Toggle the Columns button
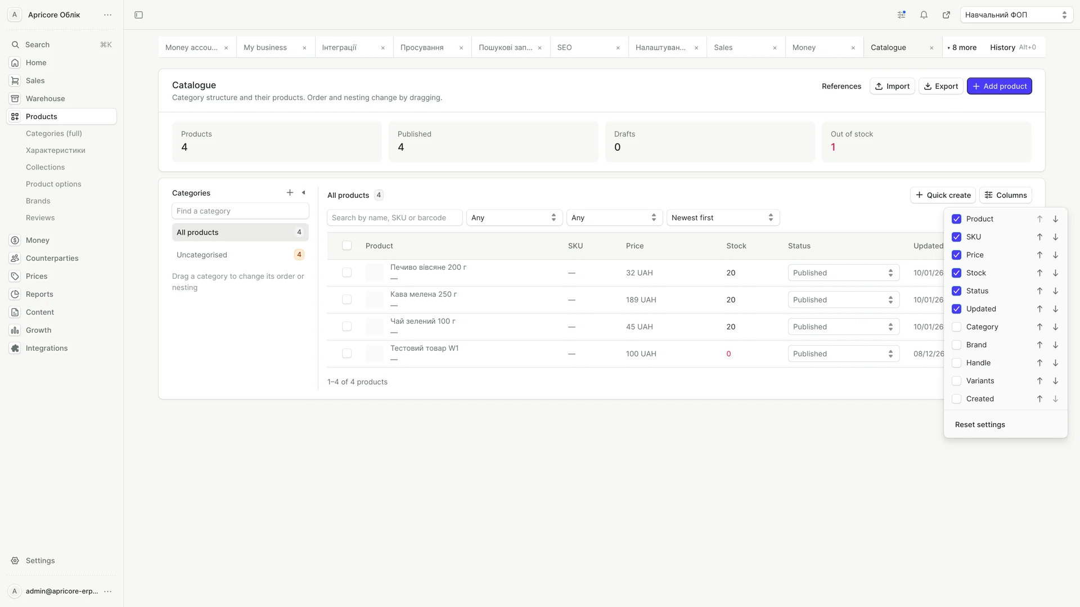Screen dimensions: 1080x607 point(1005,195)
